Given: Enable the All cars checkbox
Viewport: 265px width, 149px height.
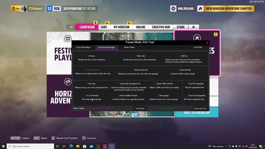Looking at the screenshot, I should click(87, 56).
